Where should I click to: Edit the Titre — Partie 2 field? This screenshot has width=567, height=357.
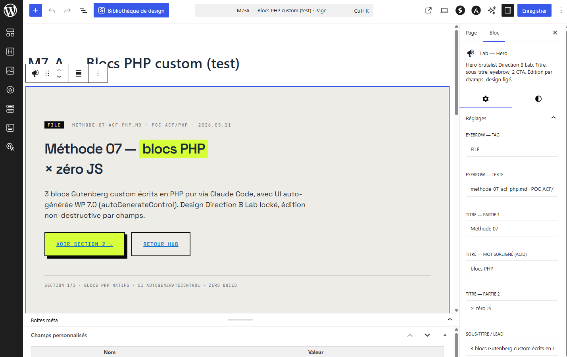[x=512, y=308]
